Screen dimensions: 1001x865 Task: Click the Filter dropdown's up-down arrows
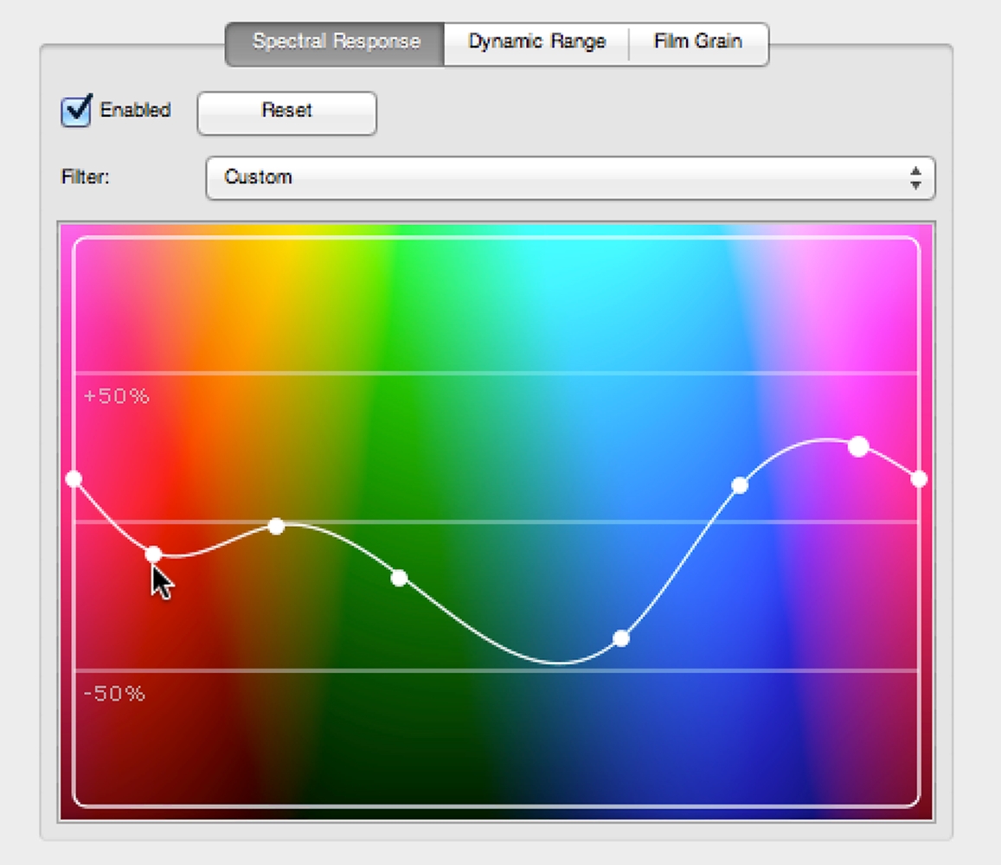(x=915, y=177)
